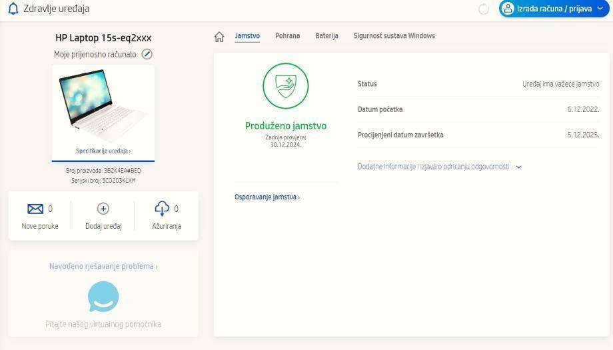Click the pencil edit device name icon
Screen dimensions: 613x350
147,54
